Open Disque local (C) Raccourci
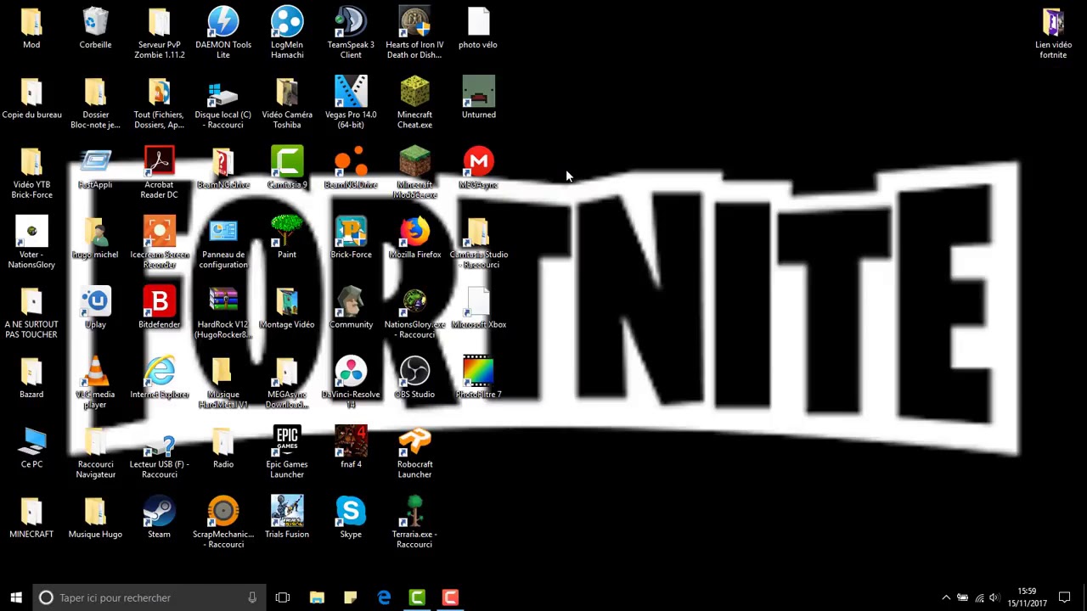 coord(222,102)
